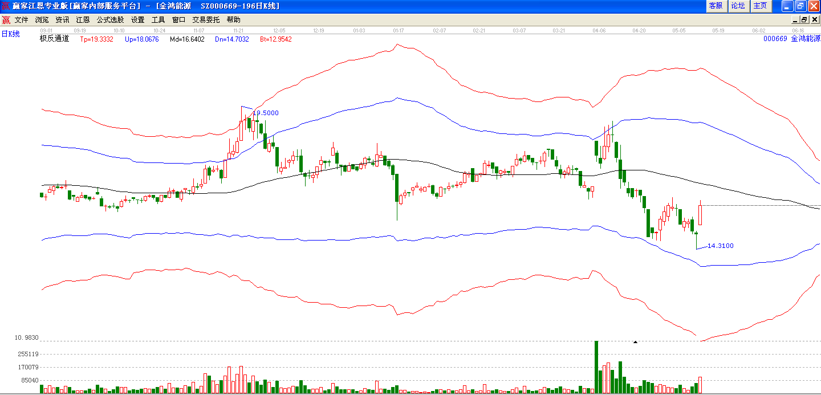Click the 极反通道 indicator name

[54, 39]
